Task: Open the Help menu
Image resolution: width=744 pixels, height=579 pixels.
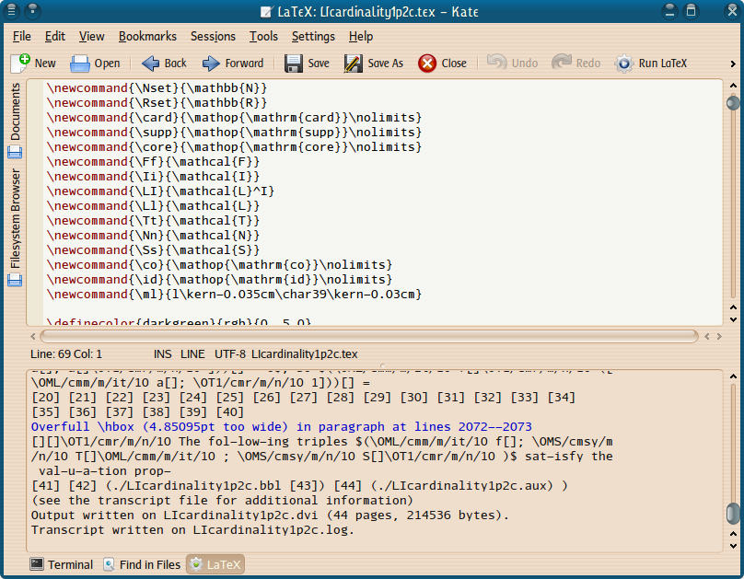Action: point(361,37)
